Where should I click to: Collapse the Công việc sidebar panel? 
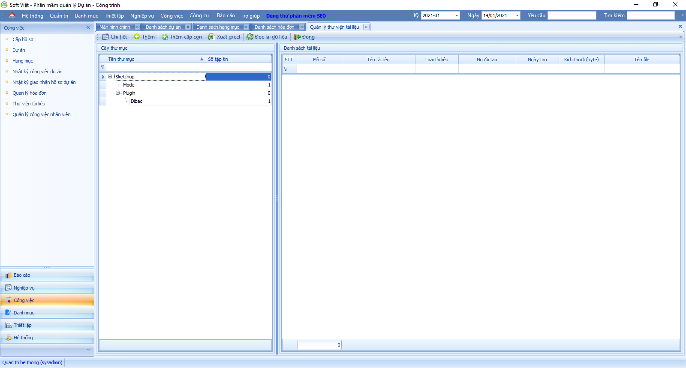(x=88, y=27)
